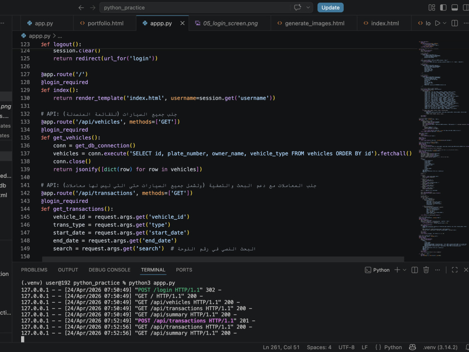
Task: Click the Update button
Action: coord(330,8)
